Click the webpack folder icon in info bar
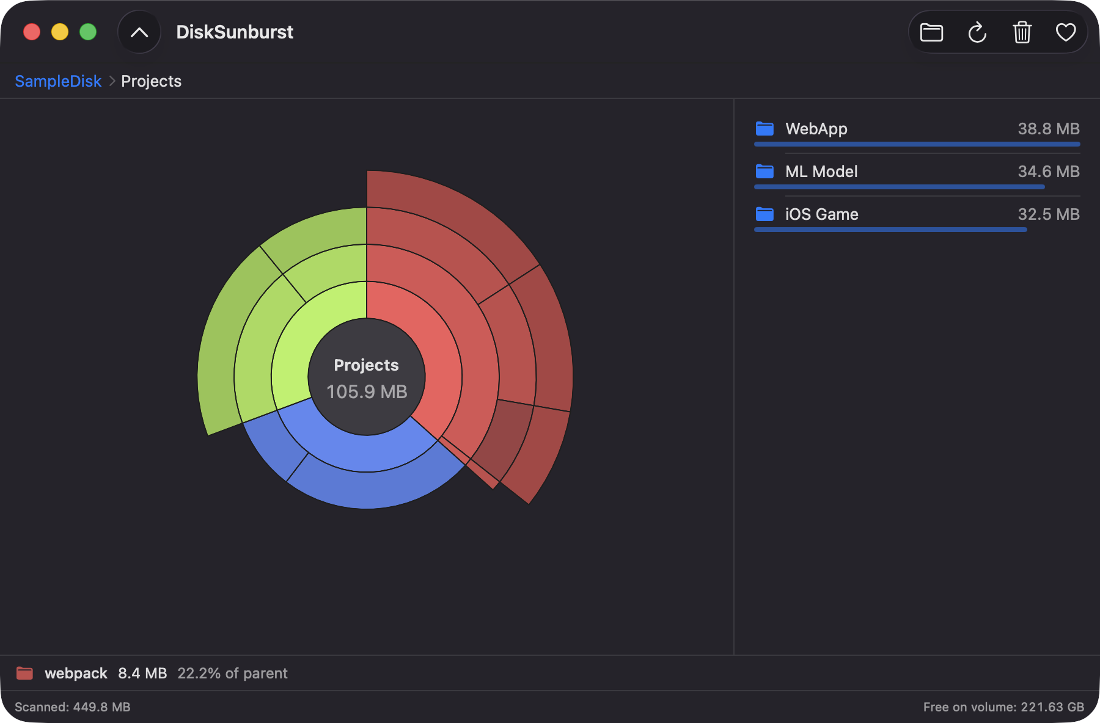Viewport: 1100px width, 723px height. (24, 673)
